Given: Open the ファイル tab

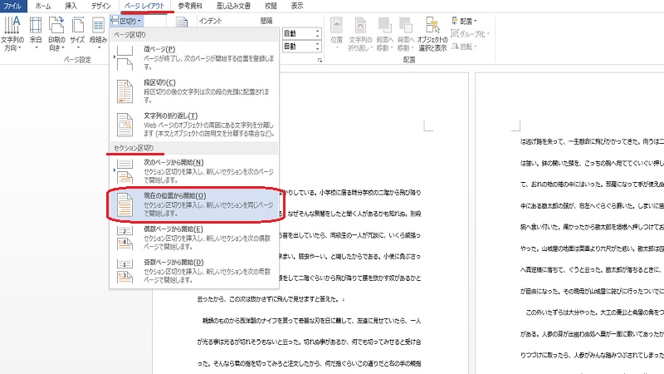Looking at the screenshot, I should [12, 6].
